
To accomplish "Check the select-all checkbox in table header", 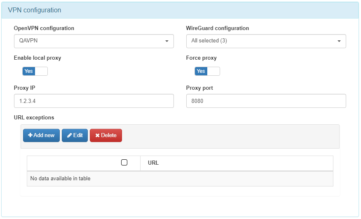I will pyautogui.click(x=124, y=163).
